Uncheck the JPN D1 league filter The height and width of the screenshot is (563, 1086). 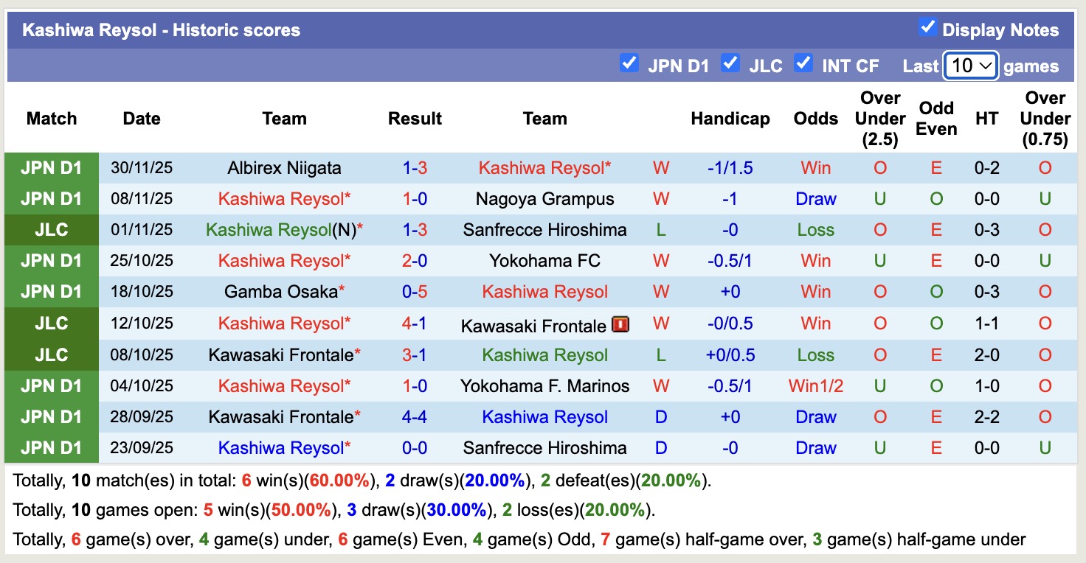(629, 64)
